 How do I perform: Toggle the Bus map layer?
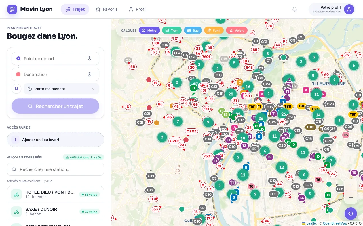coord(193,30)
